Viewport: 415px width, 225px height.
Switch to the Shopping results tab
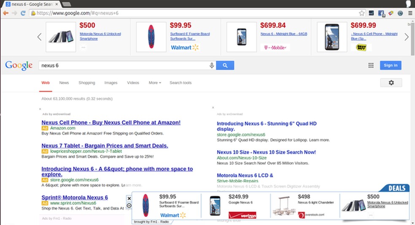coord(86,83)
